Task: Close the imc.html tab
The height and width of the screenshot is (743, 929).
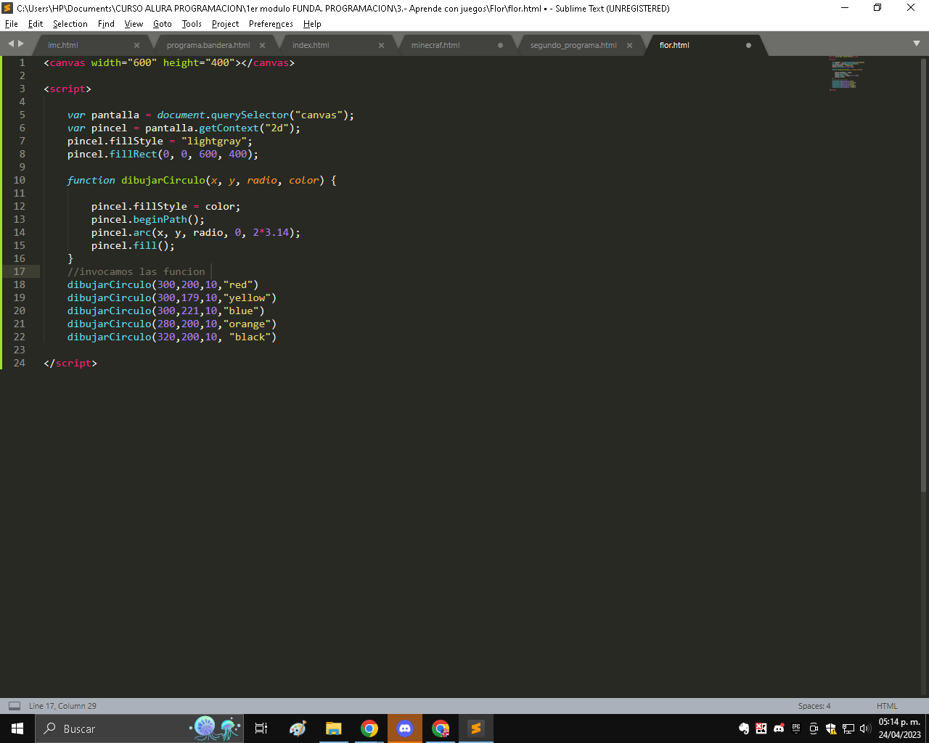Action: (x=136, y=45)
